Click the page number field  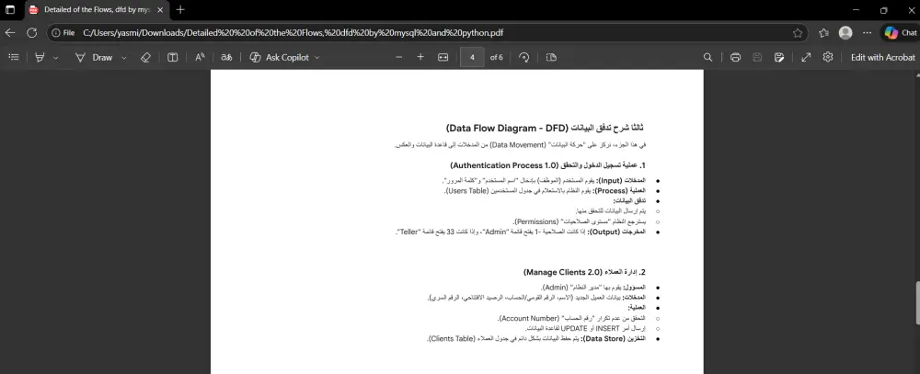pyautogui.click(x=472, y=58)
